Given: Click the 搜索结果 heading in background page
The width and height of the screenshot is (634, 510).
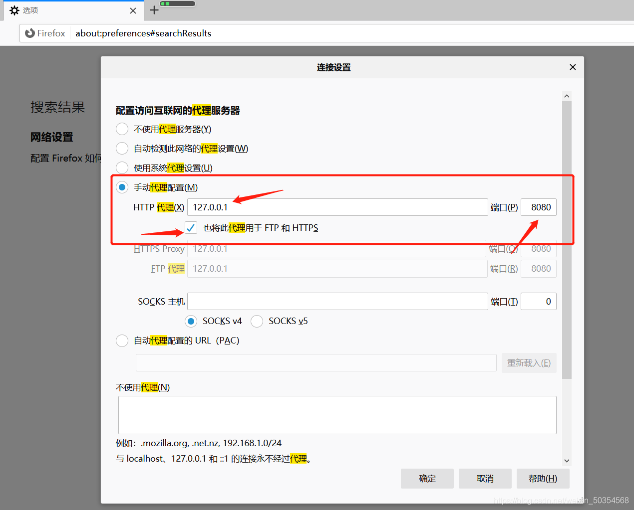Looking at the screenshot, I should tap(58, 107).
